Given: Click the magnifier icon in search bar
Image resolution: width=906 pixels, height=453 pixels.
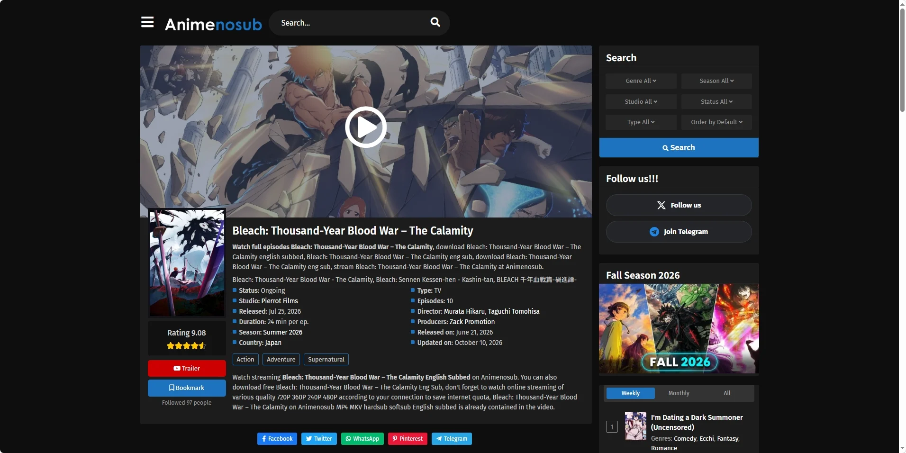Looking at the screenshot, I should (435, 22).
